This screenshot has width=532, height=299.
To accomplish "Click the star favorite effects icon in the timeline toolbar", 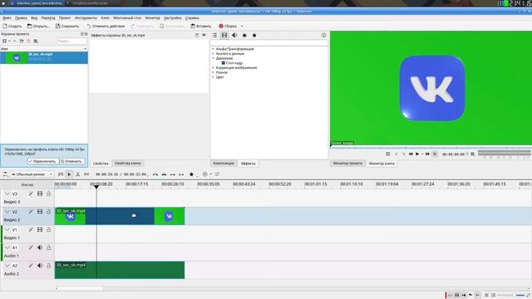I will [x=191, y=174].
